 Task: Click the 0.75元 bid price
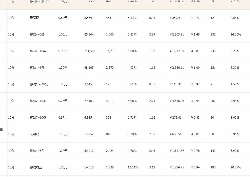(x=63, y=101)
